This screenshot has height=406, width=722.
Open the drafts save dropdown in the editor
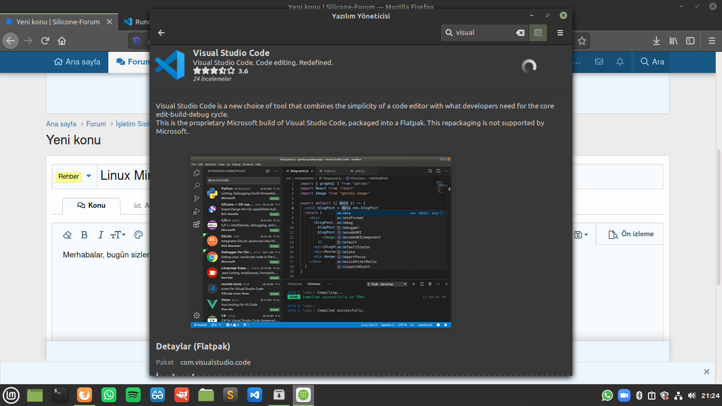[581, 234]
